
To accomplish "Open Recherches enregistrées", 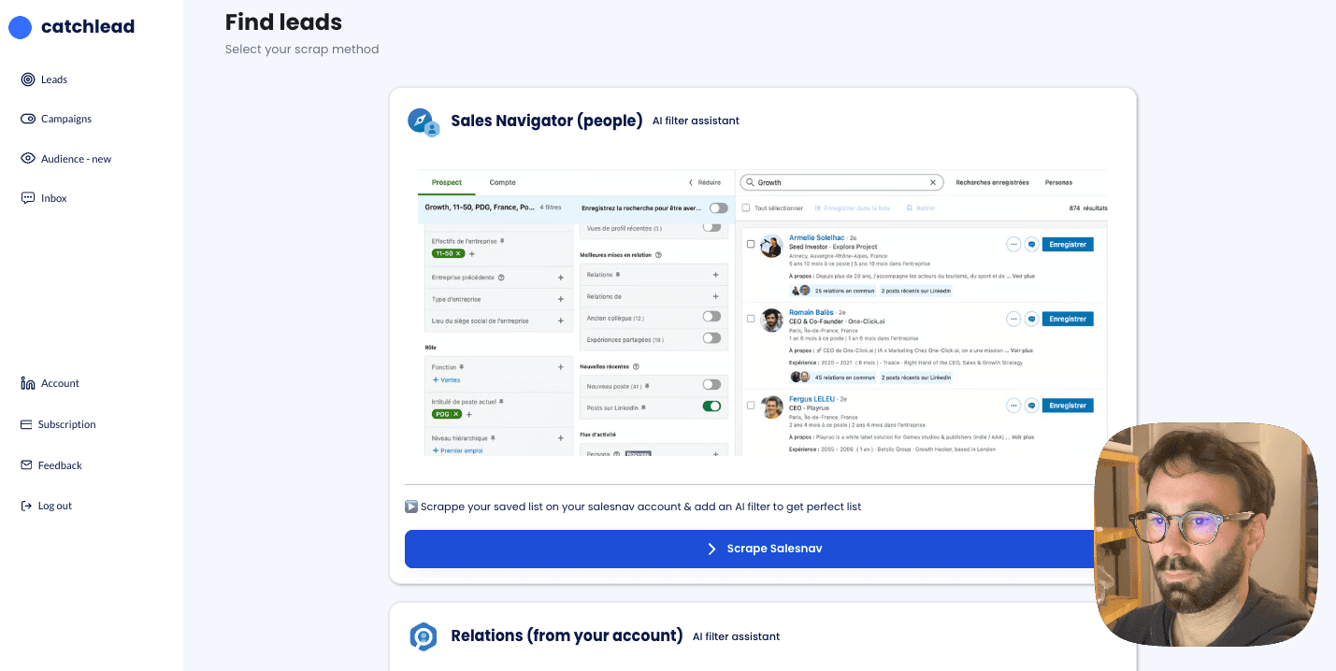I will click(x=992, y=182).
